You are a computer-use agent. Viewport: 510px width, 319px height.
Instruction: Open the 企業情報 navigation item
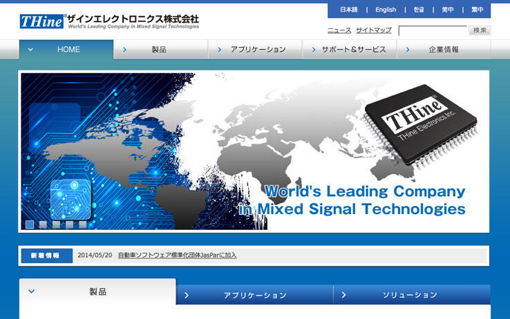tap(444, 50)
